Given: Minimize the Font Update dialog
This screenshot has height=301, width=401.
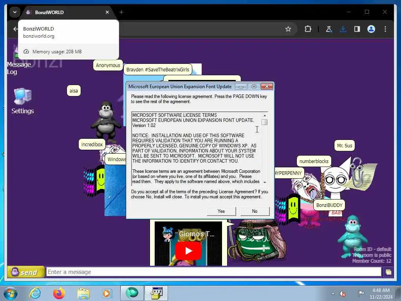Looking at the screenshot, I should 241,87.
